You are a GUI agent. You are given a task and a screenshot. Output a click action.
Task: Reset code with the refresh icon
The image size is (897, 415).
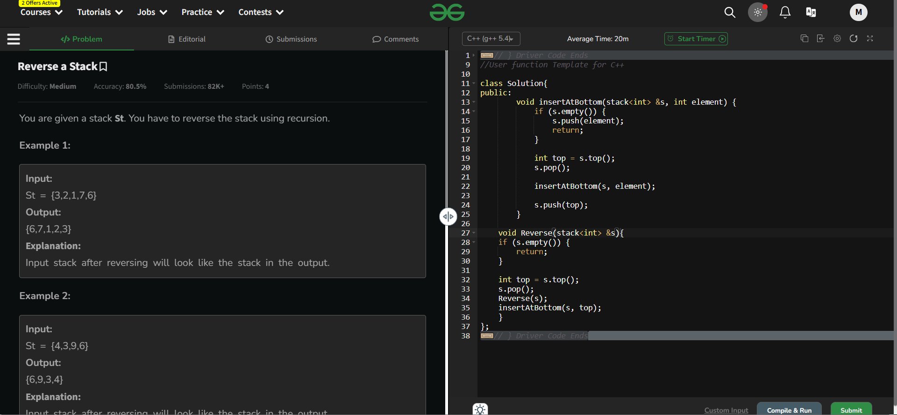click(854, 39)
